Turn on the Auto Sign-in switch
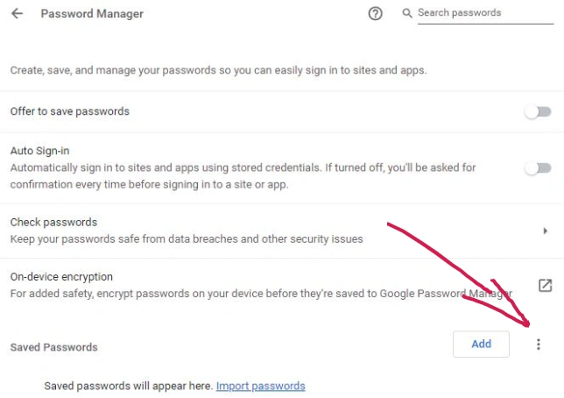Image resolution: width=564 pixels, height=398 pixels. point(538,167)
